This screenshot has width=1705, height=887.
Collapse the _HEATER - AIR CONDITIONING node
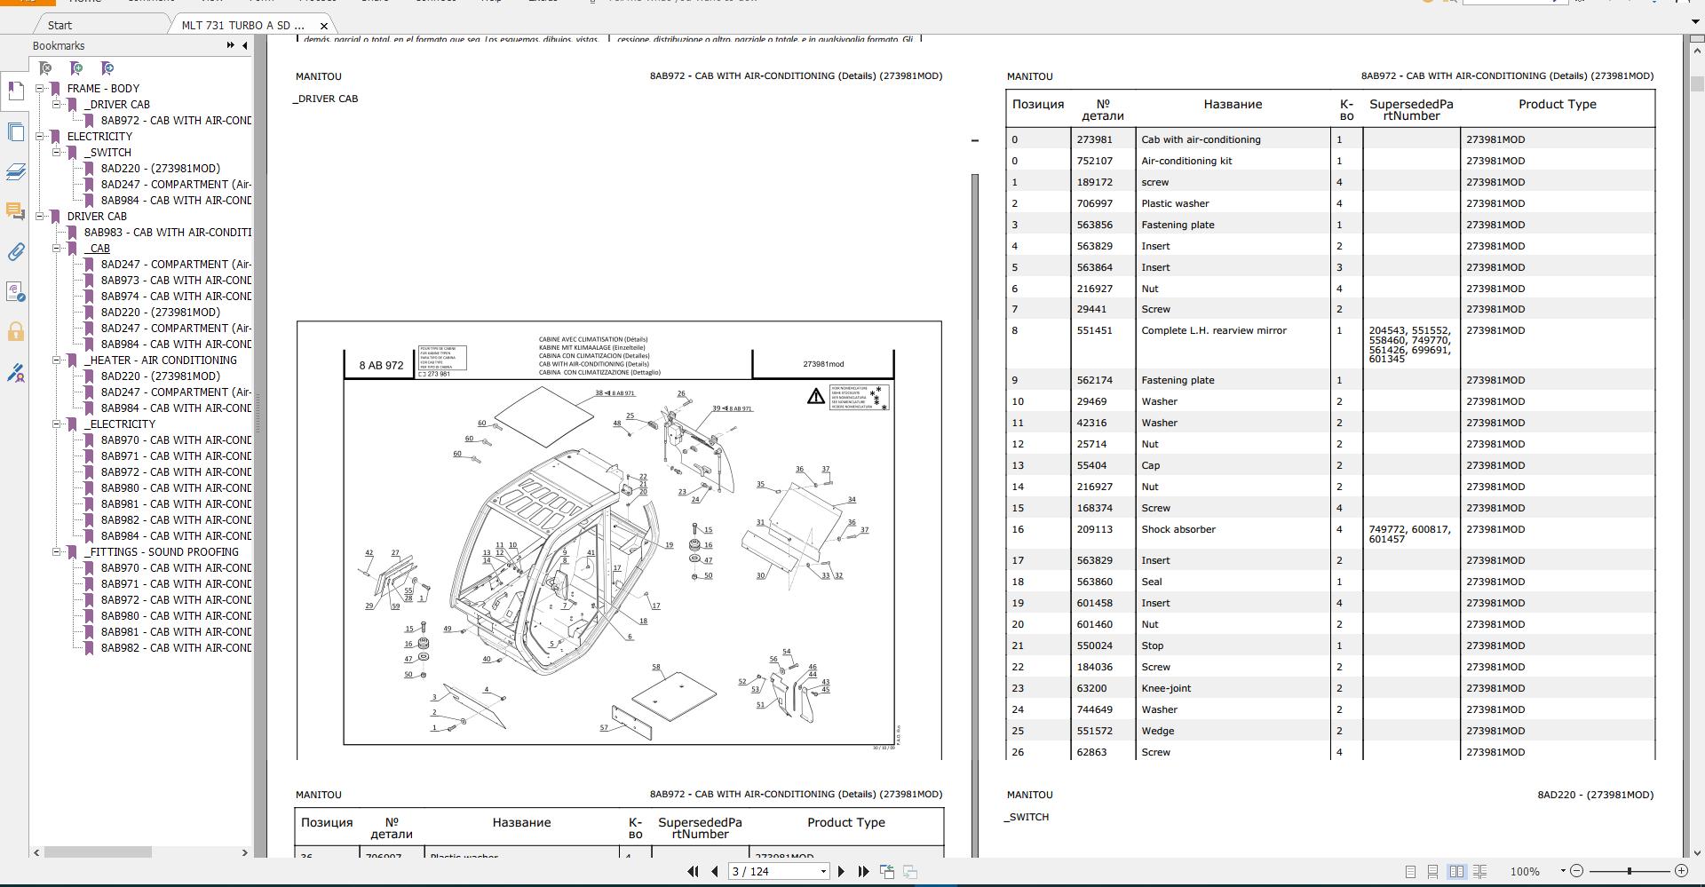pos(57,360)
